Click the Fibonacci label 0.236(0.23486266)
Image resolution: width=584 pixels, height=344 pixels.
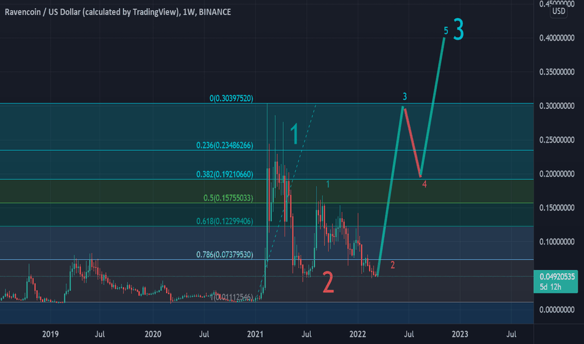click(x=224, y=145)
